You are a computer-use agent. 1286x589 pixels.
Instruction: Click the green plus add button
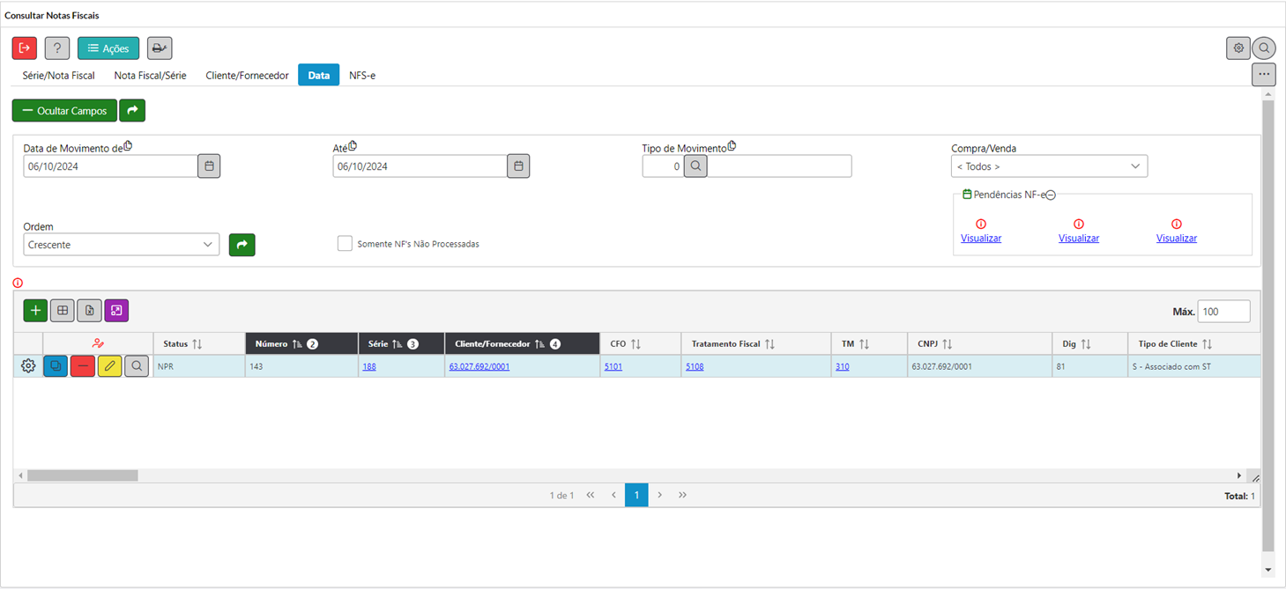tap(35, 310)
